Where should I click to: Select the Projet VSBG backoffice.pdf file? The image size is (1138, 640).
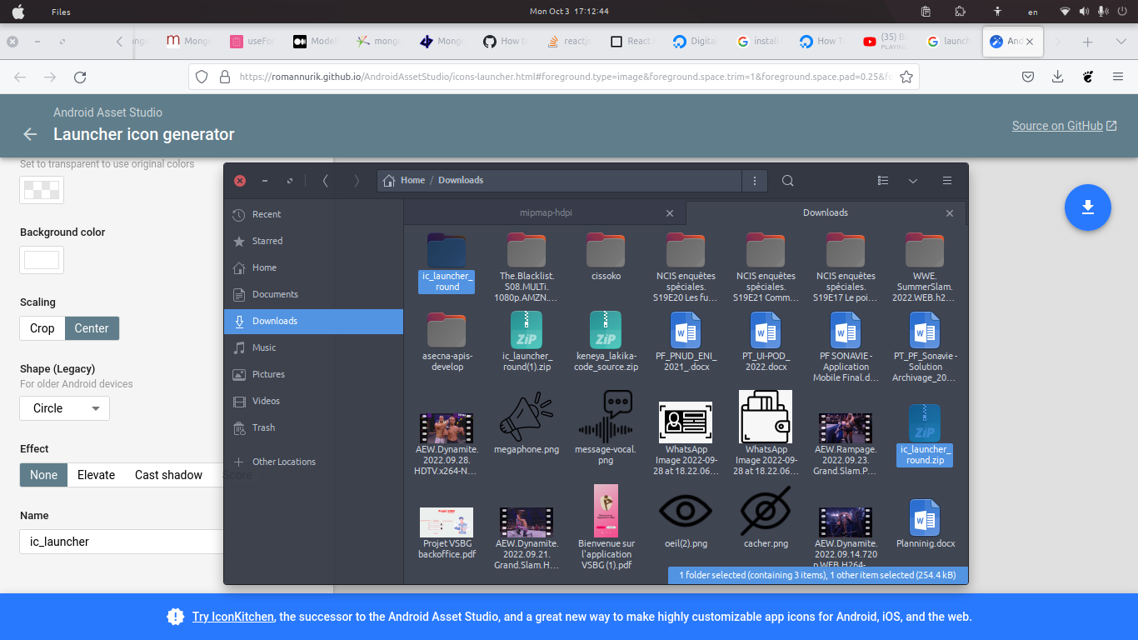click(447, 533)
